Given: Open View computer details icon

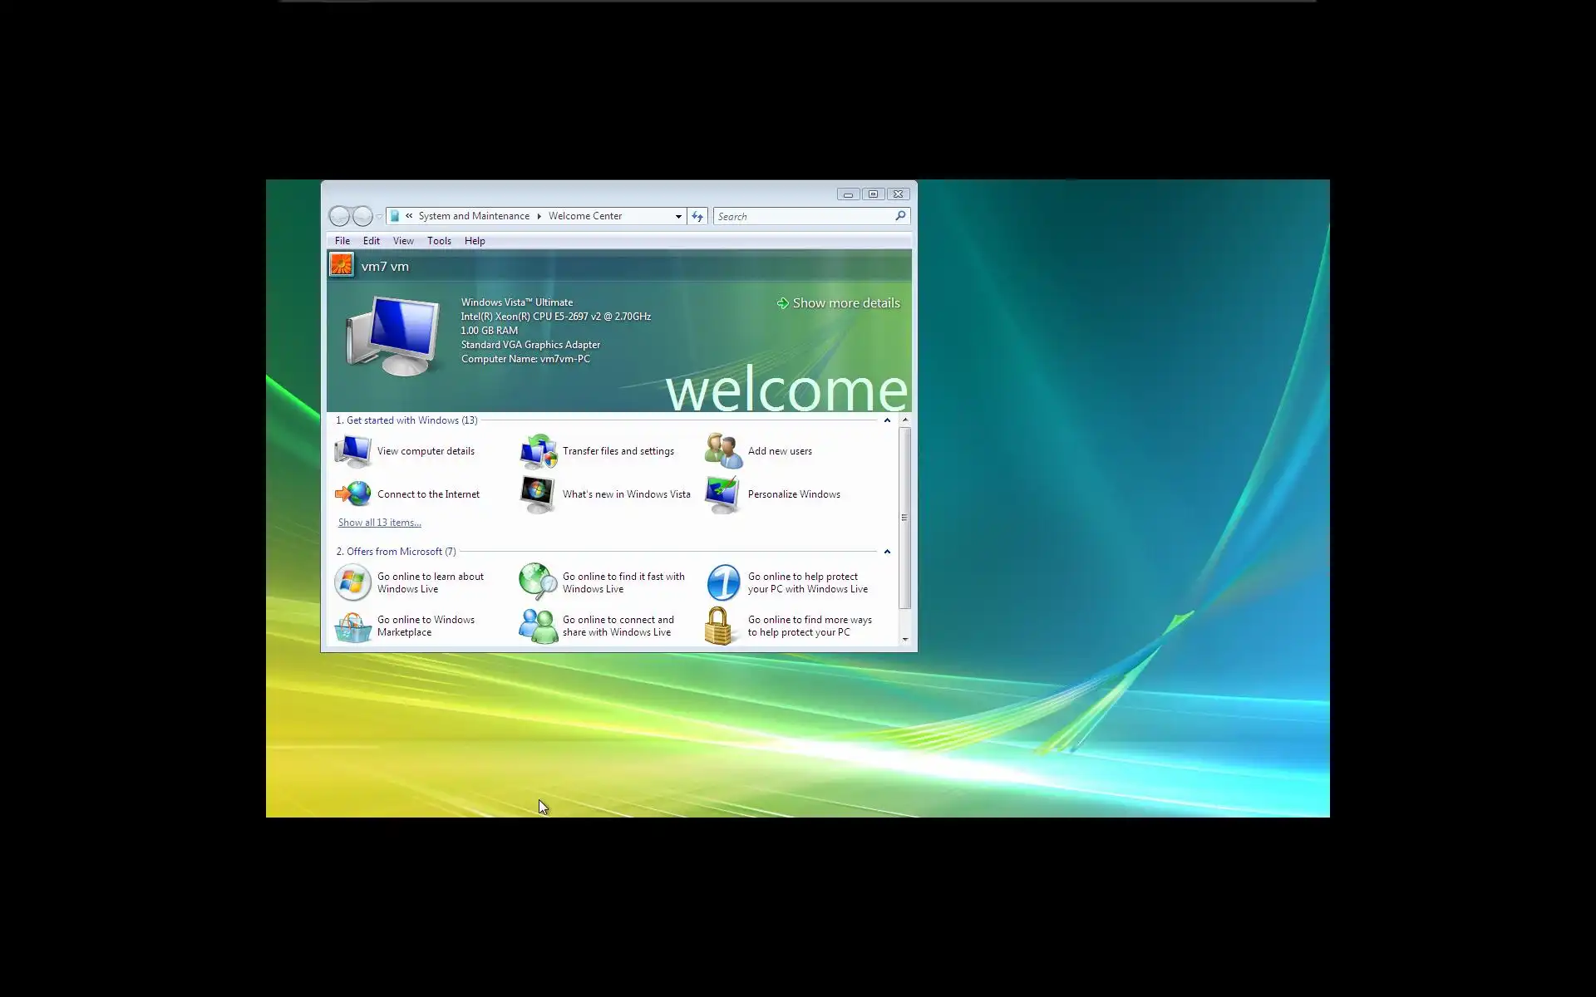Looking at the screenshot, I should [x=352, y=451].
